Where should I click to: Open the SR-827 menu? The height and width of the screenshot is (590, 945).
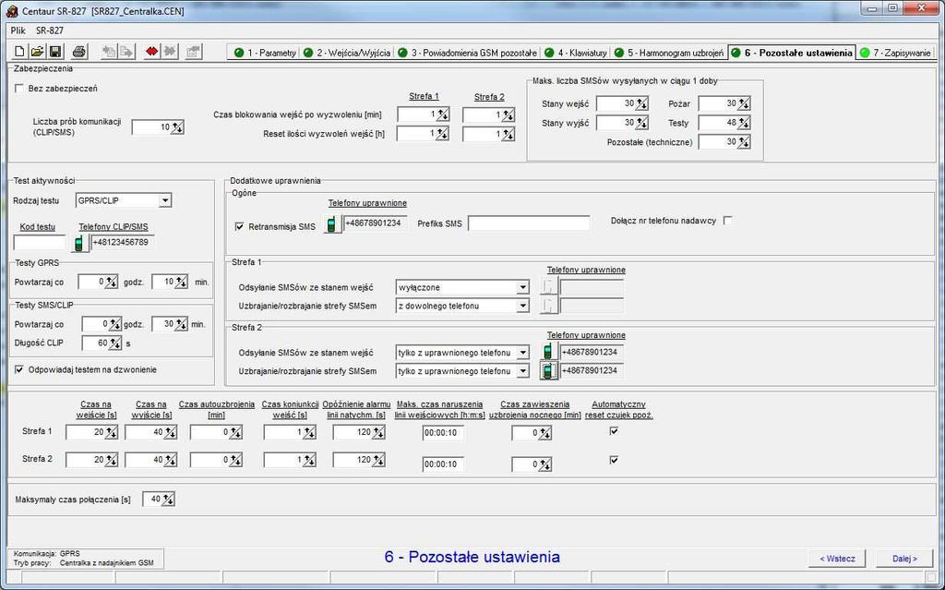coord(50,30)
